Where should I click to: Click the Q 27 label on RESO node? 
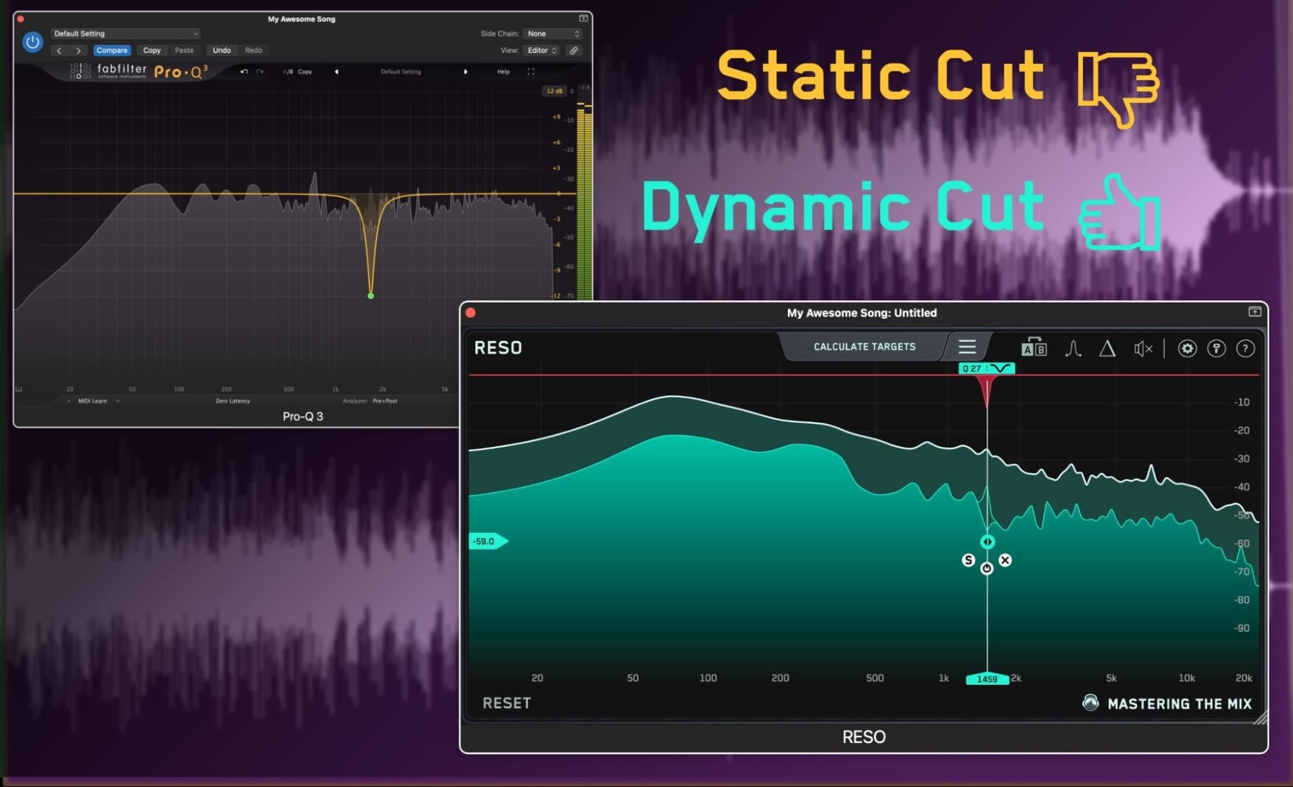coord(972,369)
